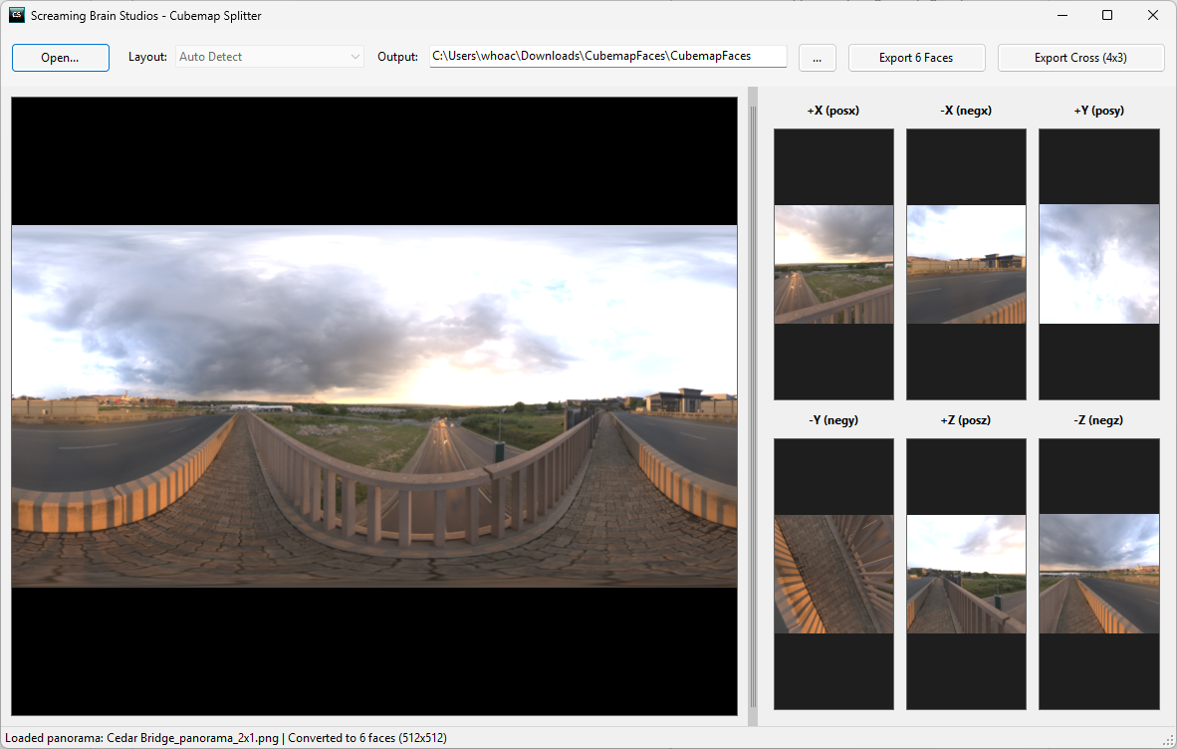
Task: Select the -X (negx) face thumbnail
Action: (966, 264)
